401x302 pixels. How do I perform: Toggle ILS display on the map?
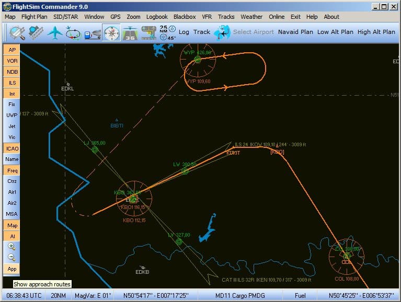12,83
